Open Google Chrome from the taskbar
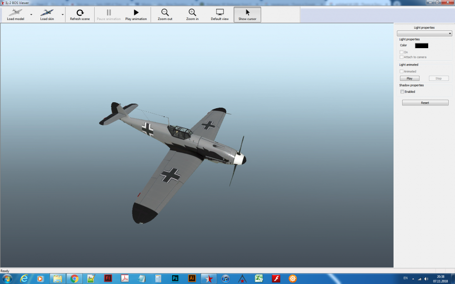This screenshot has height=284, width=455. (75, 279)
